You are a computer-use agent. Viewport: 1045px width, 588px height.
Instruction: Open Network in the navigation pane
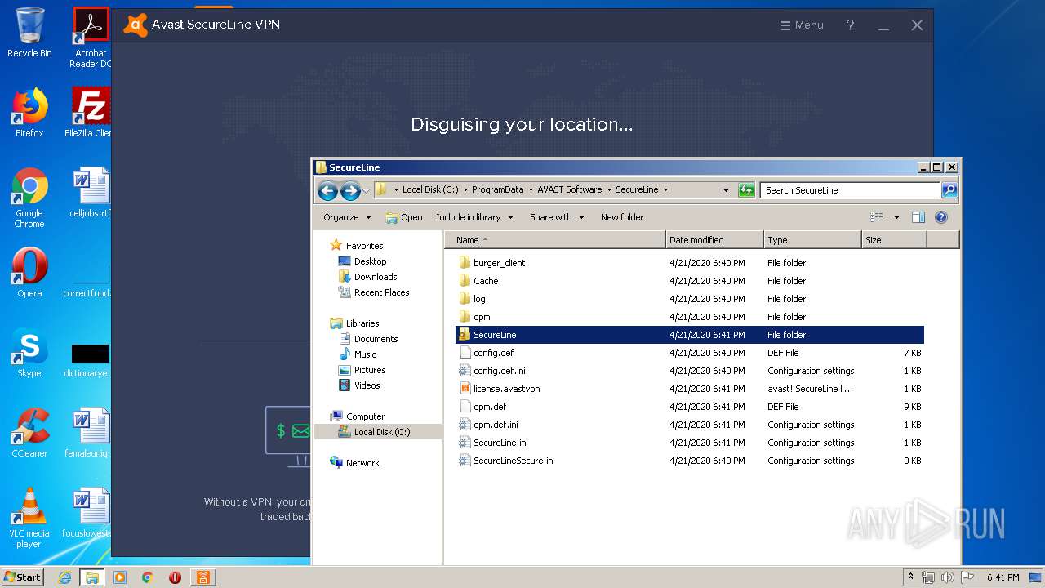point(362,463)
